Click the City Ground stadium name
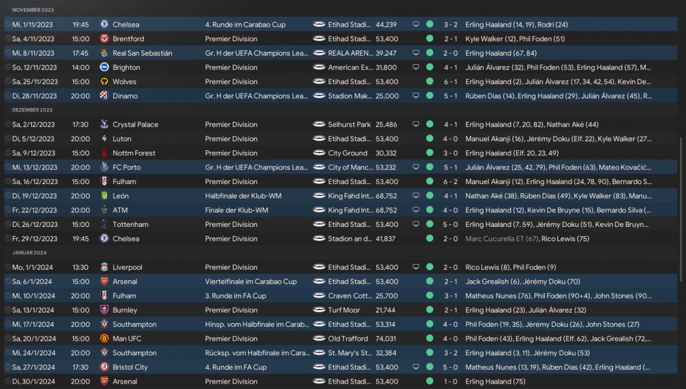Screen dimensions: 686x389 [348, 153]
